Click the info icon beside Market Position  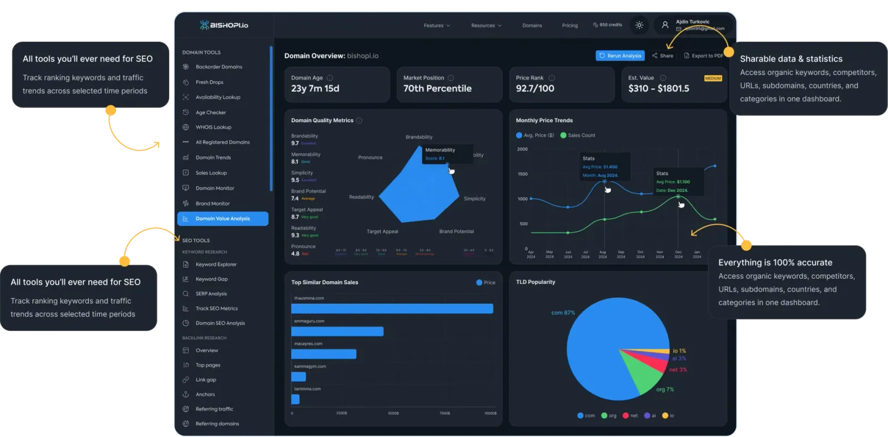tap(451, 78)
